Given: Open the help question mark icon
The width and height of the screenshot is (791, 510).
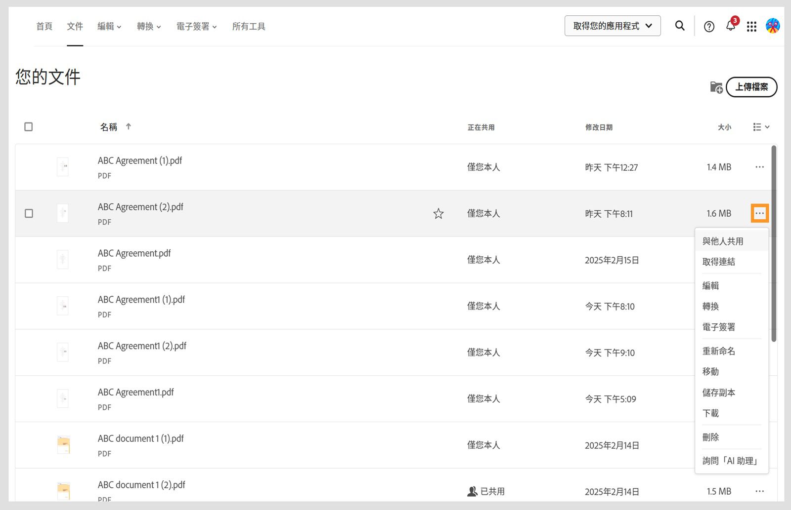Looking at the screenshot, I should click(x=709, y=27).
